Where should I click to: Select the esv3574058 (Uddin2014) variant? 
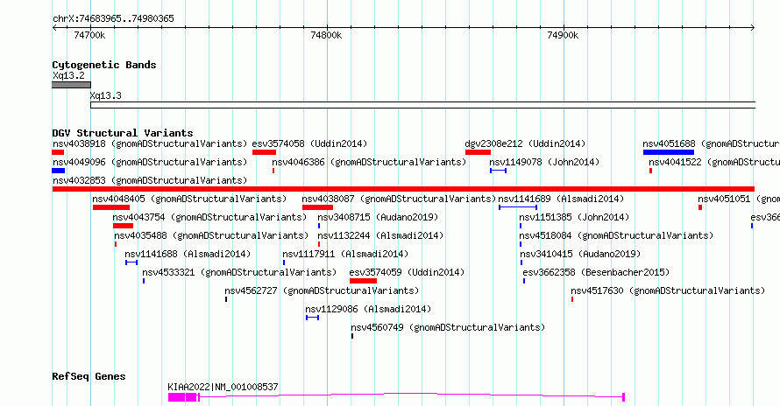309,144
